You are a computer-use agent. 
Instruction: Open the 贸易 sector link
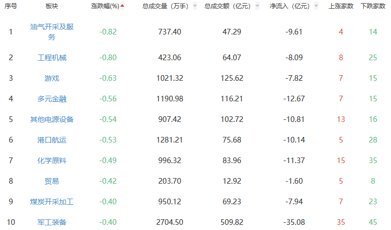click(52, 181)
